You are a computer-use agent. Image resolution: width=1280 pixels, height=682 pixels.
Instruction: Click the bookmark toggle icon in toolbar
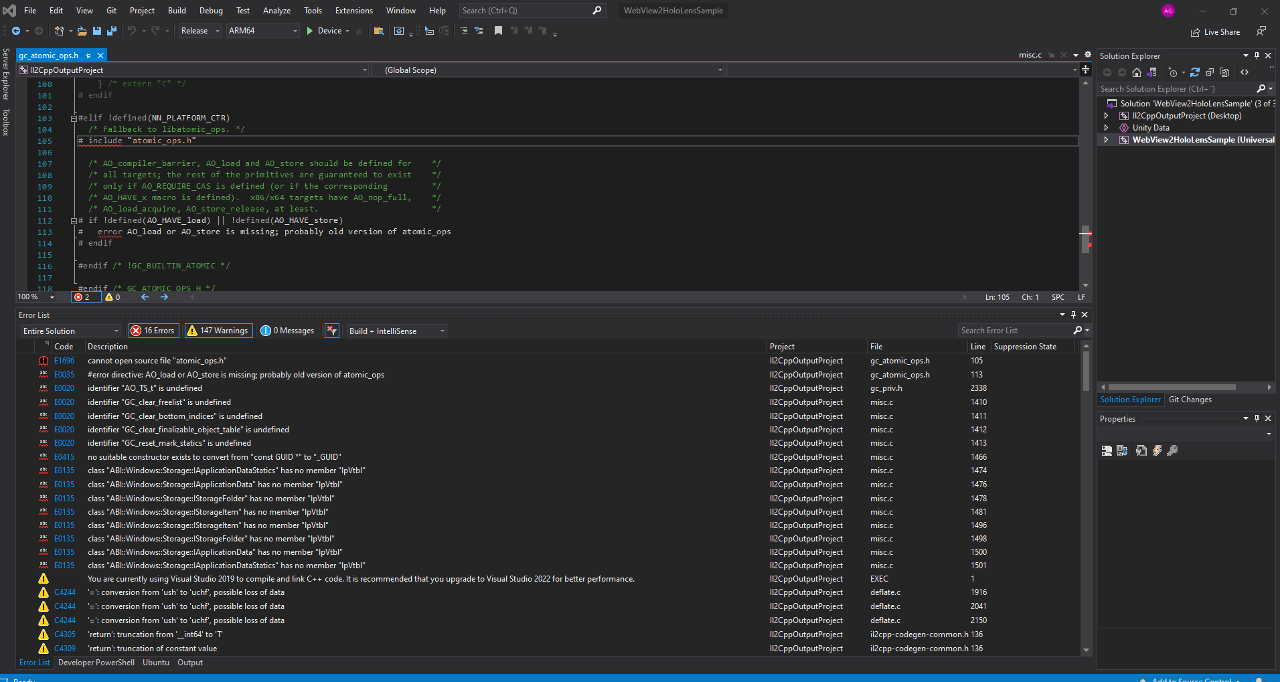point(498,31)
